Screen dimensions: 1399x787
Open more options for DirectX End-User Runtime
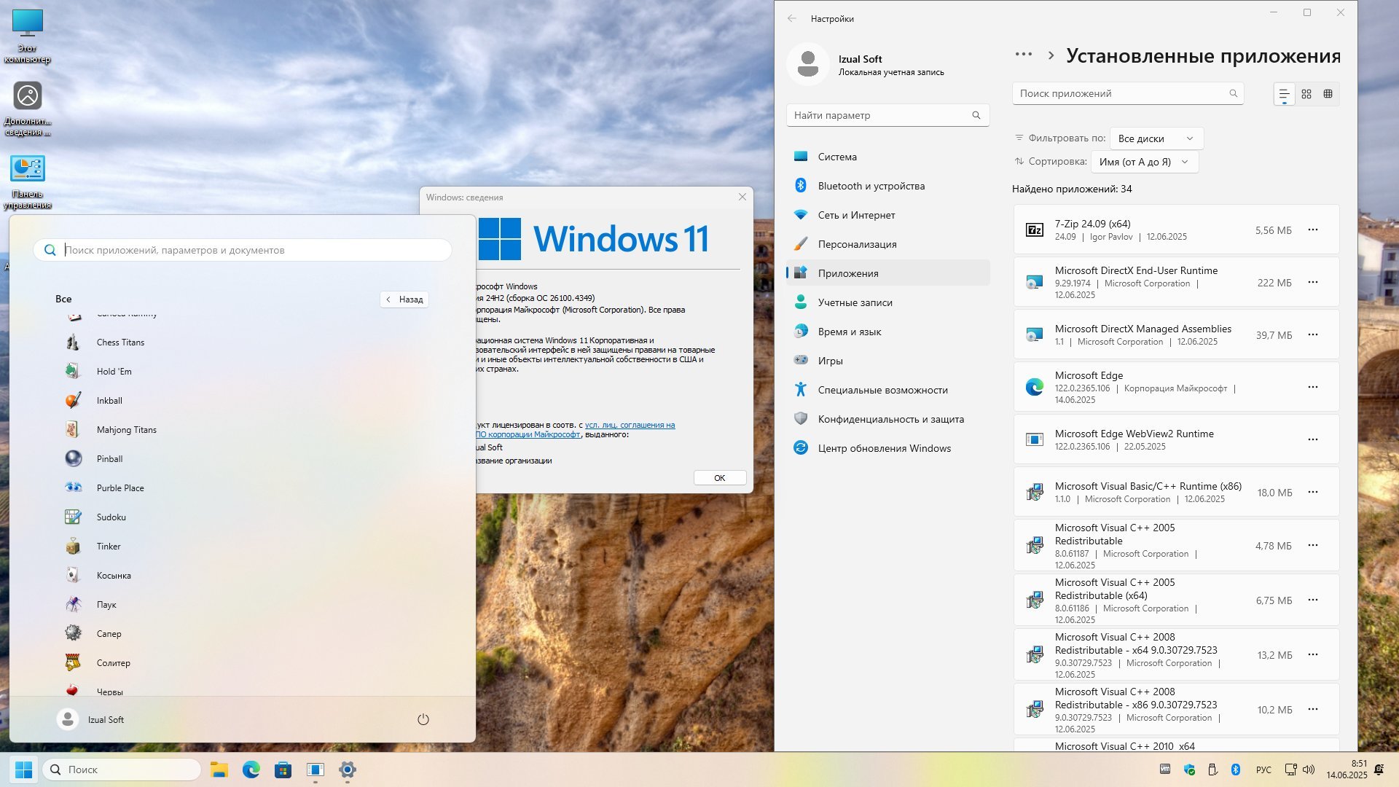[1313, 282]
